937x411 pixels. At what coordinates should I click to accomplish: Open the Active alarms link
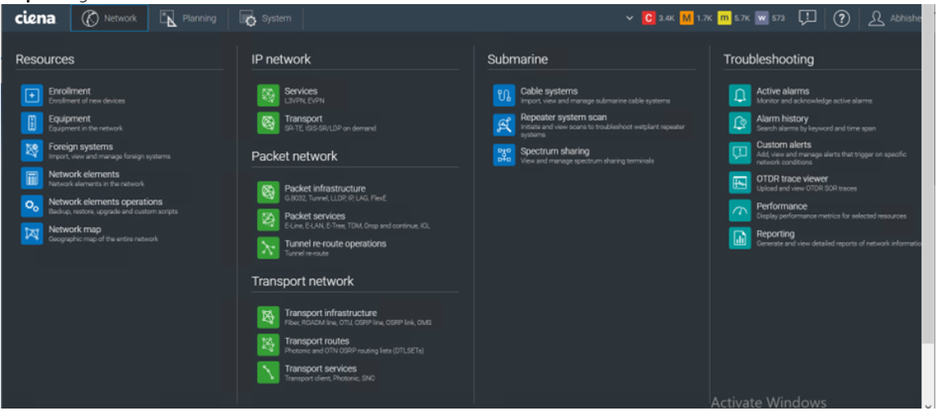pos(782,91)
